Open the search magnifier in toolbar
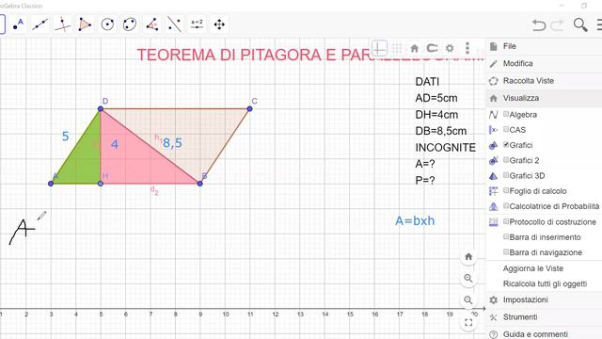The width and height of the screenshot is (602, 339). click(x=580, y=25)
